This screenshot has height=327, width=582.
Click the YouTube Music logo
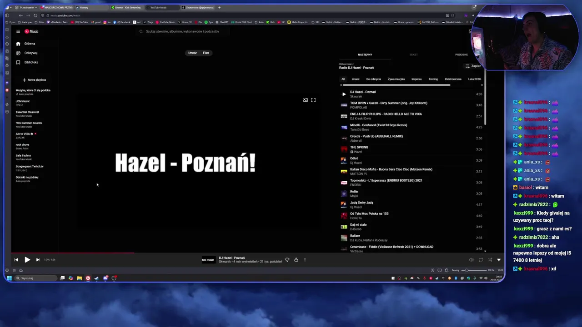[x=31, y=31]
